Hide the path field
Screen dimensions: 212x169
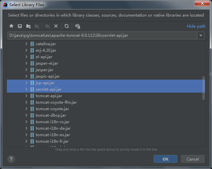[x=196, y=26]
